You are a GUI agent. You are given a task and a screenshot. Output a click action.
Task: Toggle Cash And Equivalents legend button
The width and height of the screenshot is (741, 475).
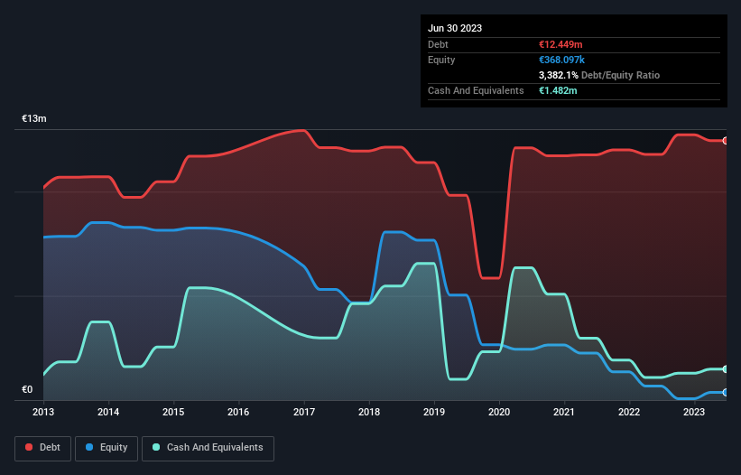[208, 449]
